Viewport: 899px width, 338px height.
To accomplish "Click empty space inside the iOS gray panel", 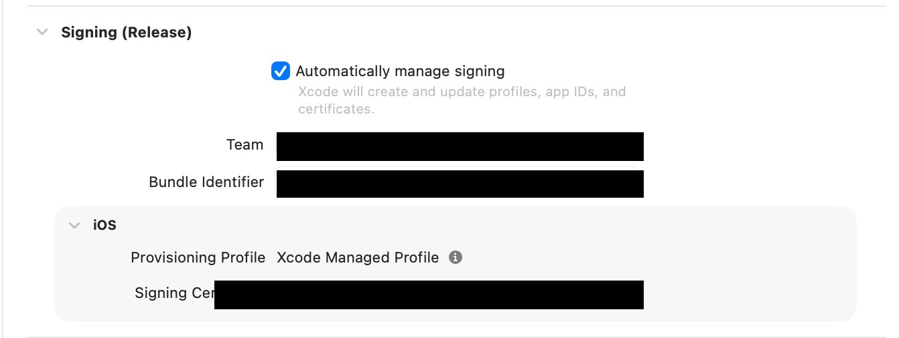I will click(x=737, y=267).
